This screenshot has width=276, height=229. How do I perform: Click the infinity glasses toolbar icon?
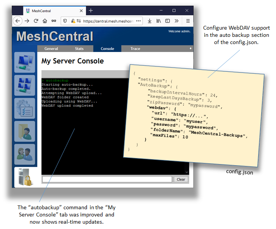(54, 21)
